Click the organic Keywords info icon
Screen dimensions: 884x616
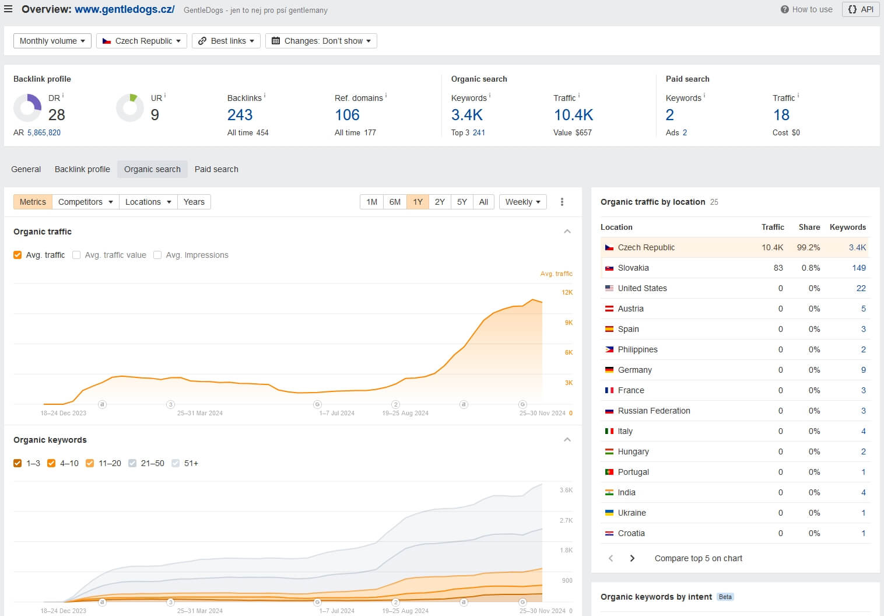point(490,96)
